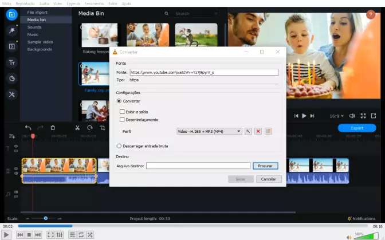The height and width of the screenshot is (240, 385).
Task: Click the Fonte URL input field
Action: point(204,72)
